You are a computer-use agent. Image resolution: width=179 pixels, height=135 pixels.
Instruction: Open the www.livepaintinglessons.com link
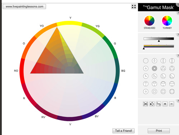24,6
